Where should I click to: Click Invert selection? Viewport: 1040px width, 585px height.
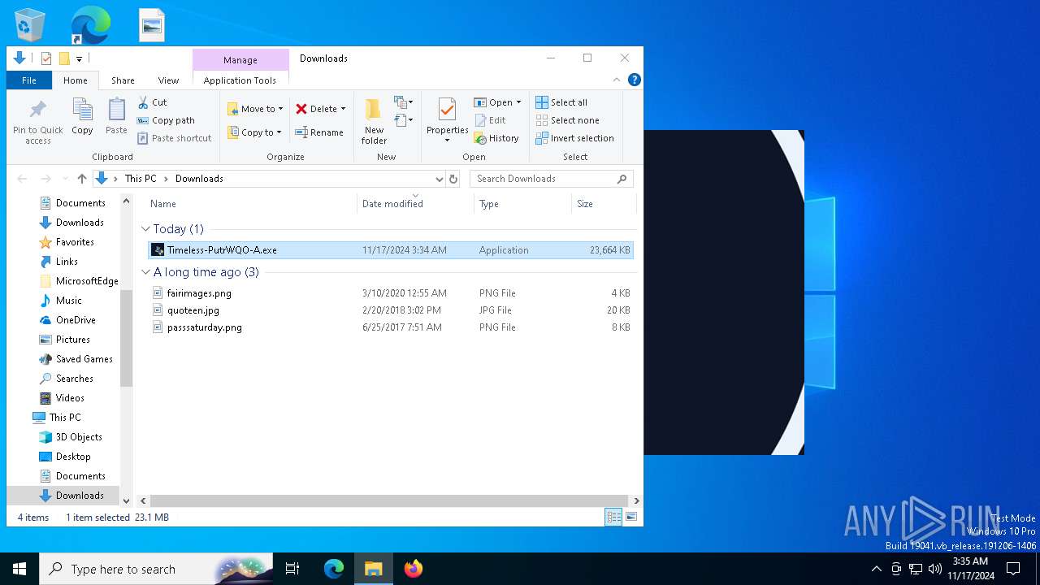pos(574,138)
